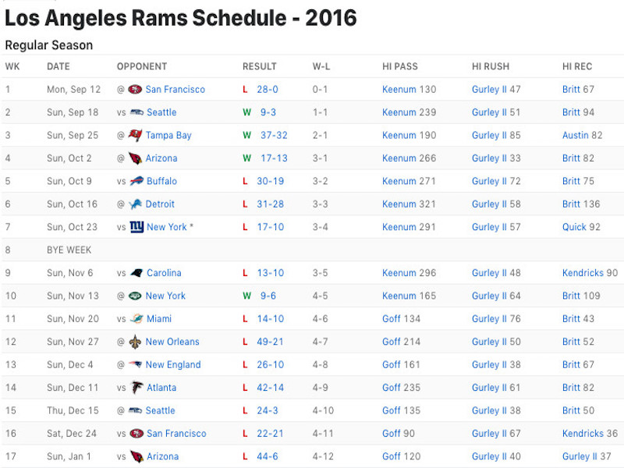
Task: Click the Jets logo in week 10 row
Action: 135,296
